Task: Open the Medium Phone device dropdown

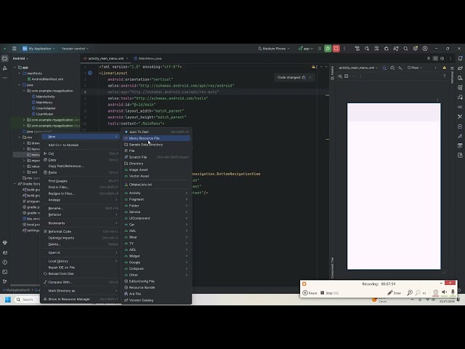Action: (x=273, y=49)
